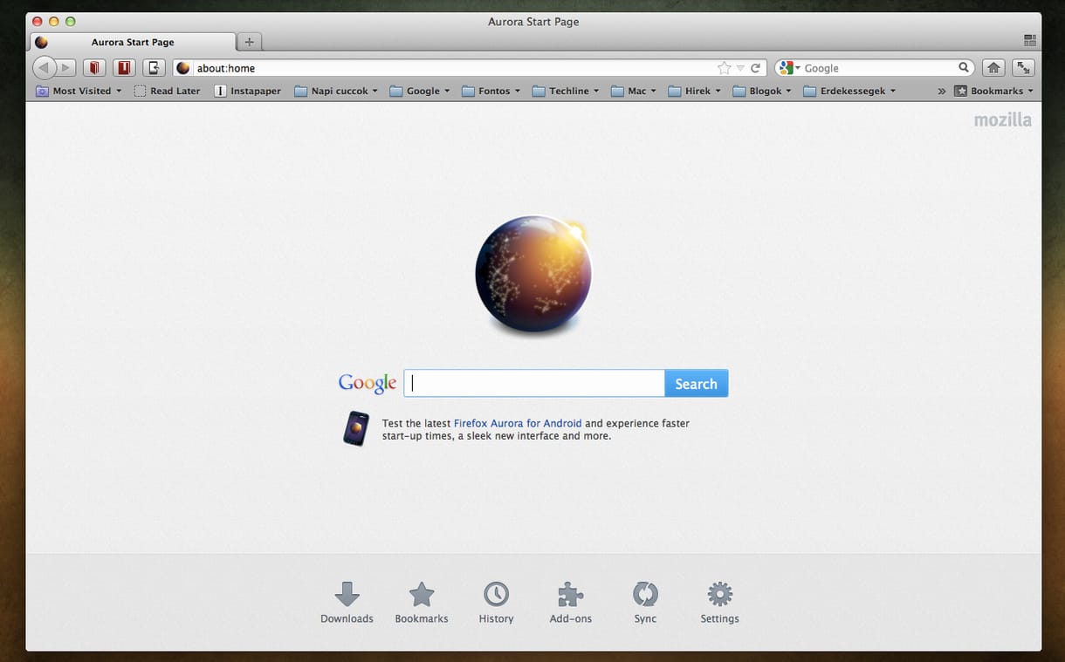Screen dimensions: 1065x662
Task: Zoom the window with the green button
Action: pyautogui.click(x=71, y=21)
